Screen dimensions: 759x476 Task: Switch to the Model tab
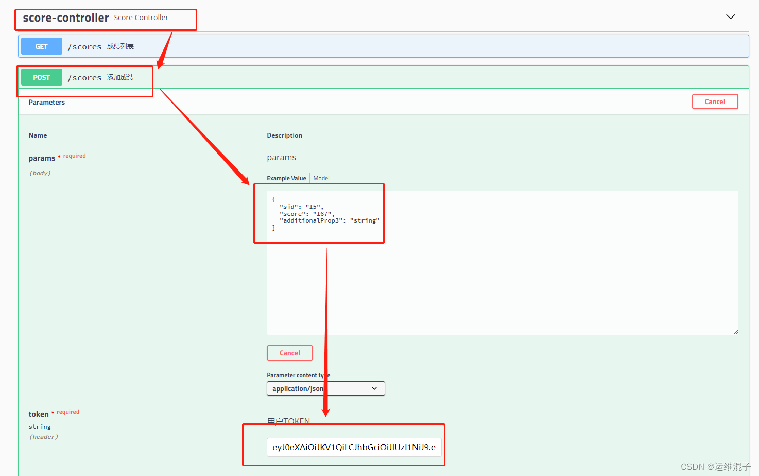(x=321, y=178)
